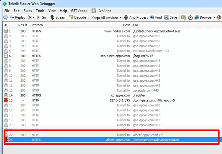Select www.fiddler2.com host in session 1
Viewport: 222px width, 154px height.
click(117, 31)
